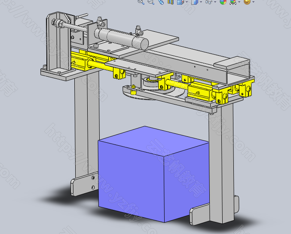Click the Edit Appearance color ball icon
This screenshot has width=291, height=234.
[223, 2]
